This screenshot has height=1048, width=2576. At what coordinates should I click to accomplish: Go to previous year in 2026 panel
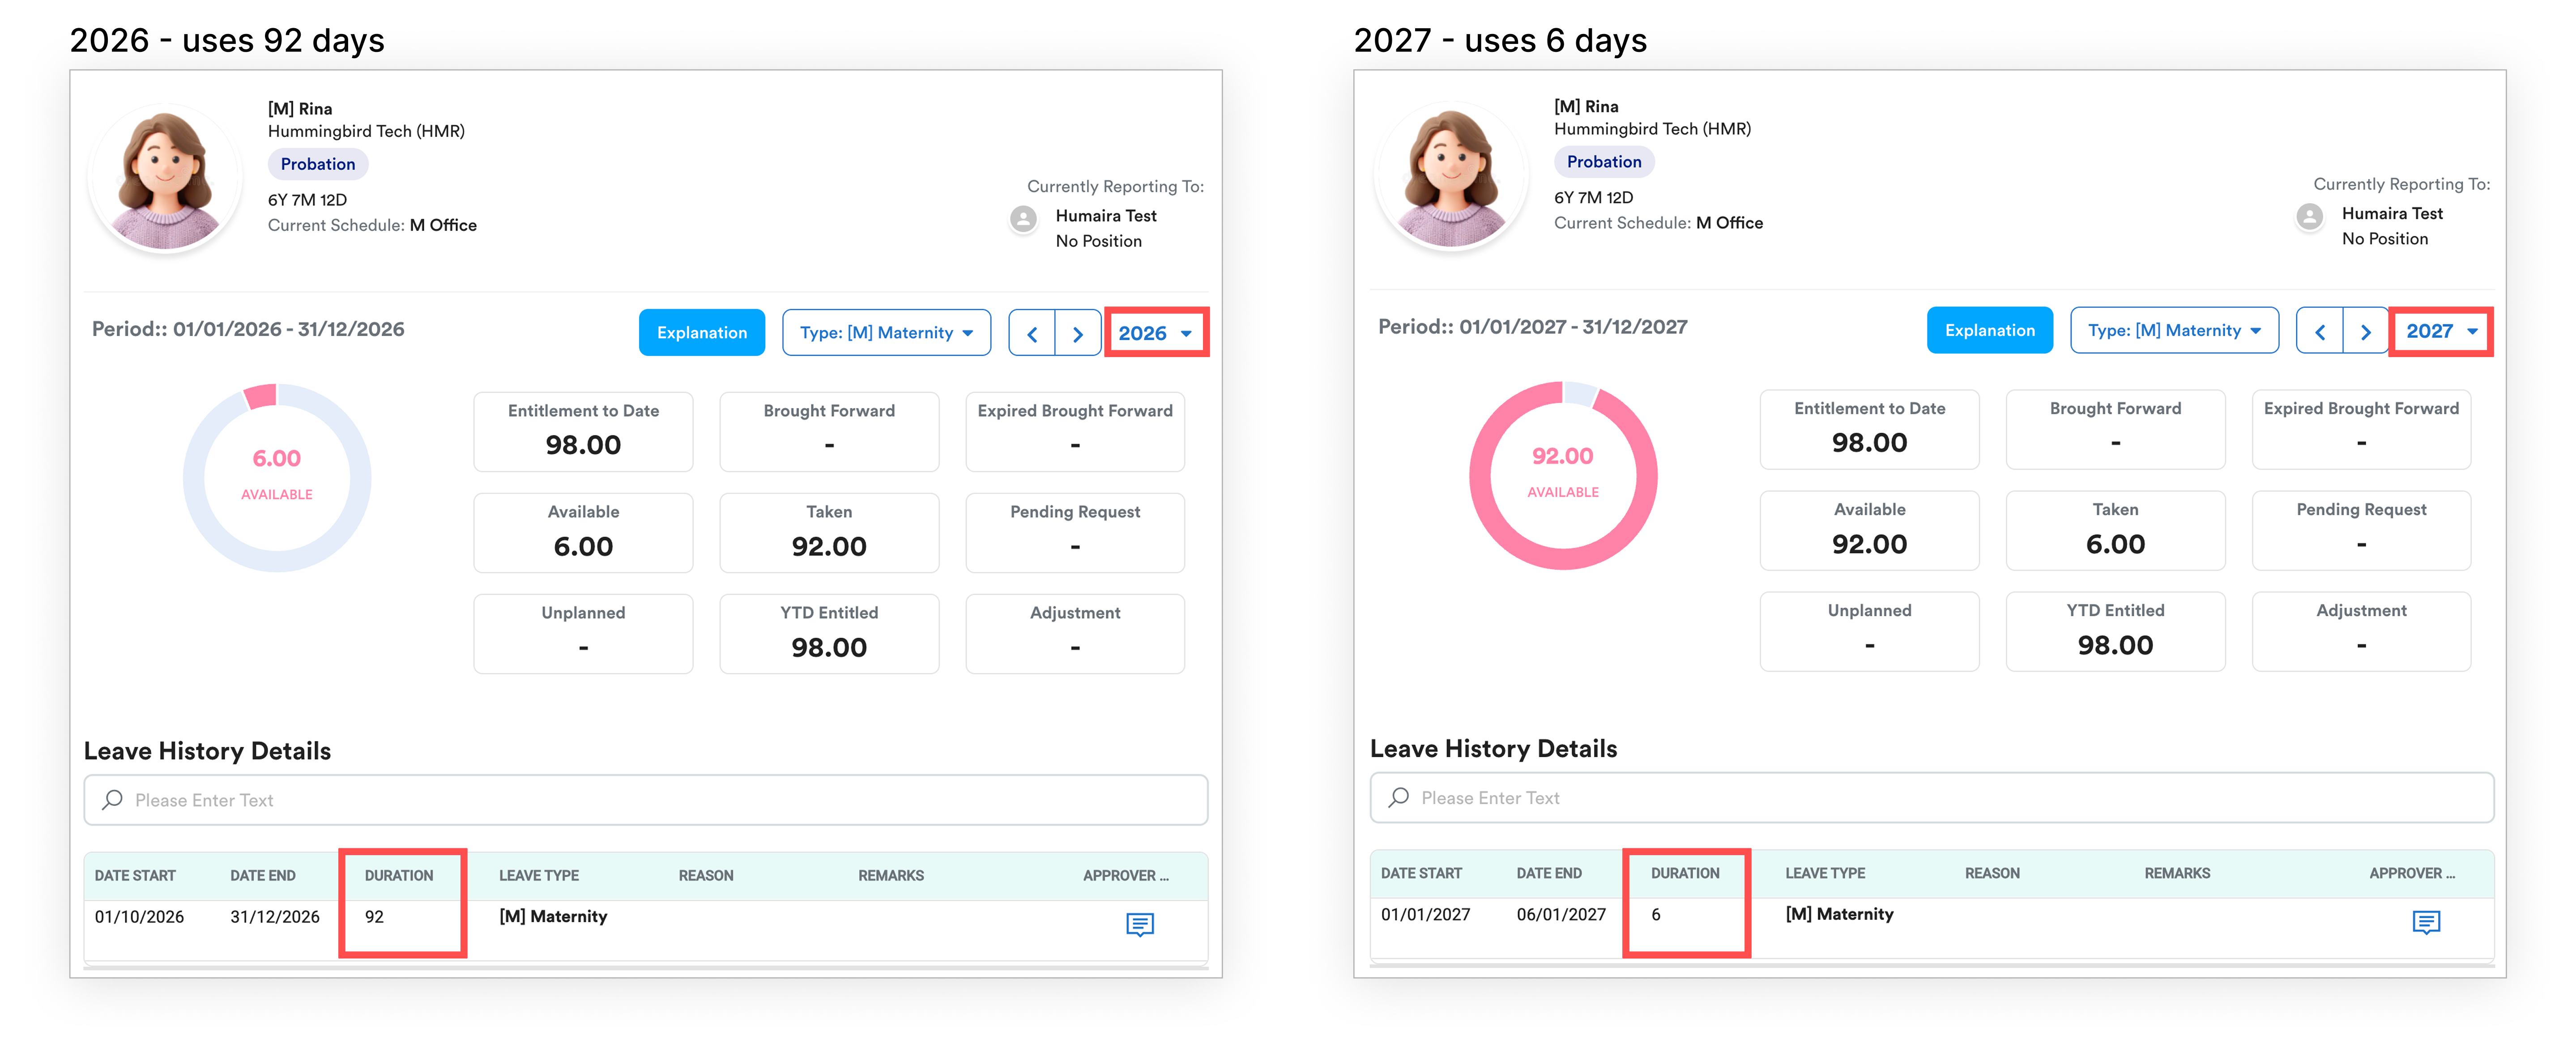click(1032, 334)
